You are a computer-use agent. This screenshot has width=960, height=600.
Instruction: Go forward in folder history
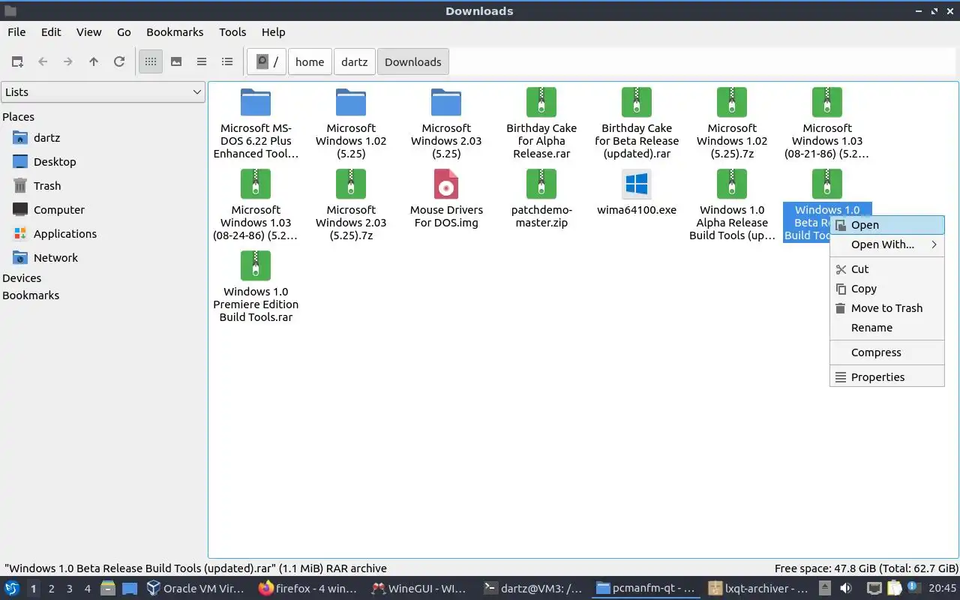[x=68, y=61]
